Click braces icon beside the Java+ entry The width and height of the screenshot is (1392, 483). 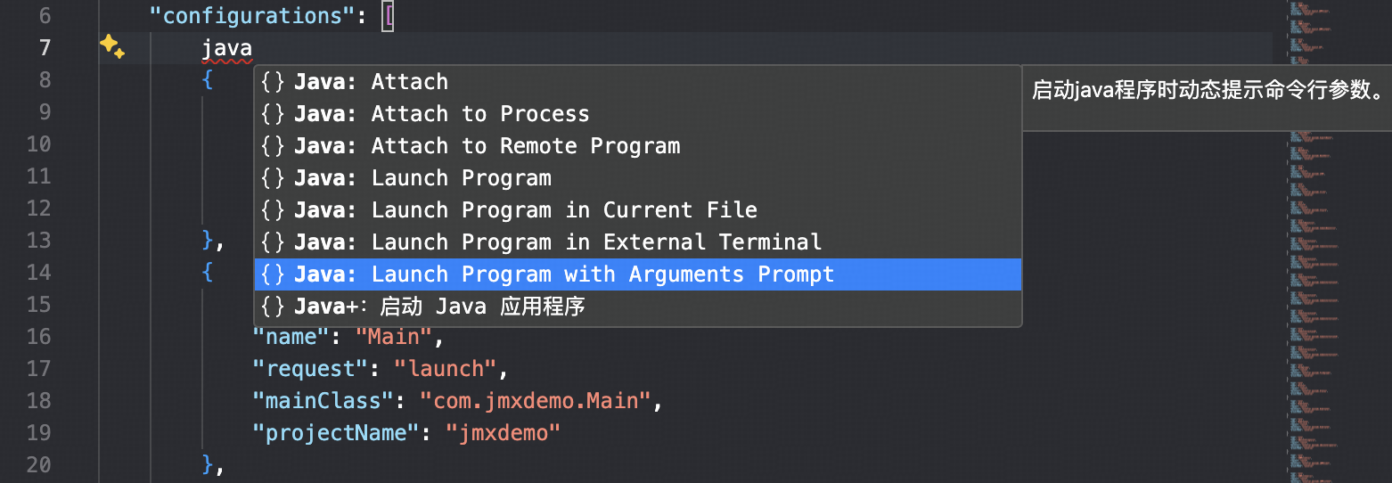[x=274, y=307]
